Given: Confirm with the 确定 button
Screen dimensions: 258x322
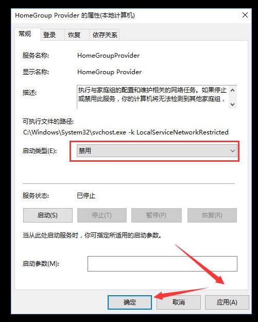Looking at the screenshot, I should pyautogui.click(x=130, y=302).
